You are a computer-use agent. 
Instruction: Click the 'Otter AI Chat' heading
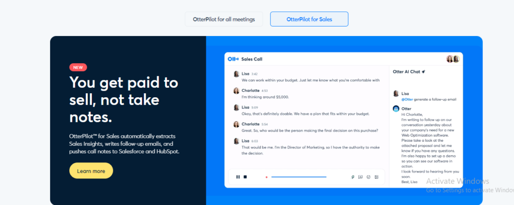point(407,71)
